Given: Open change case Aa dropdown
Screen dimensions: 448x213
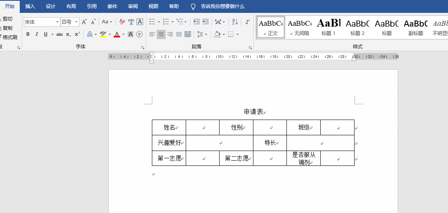Looking at the screenshot, I should pyautogui.click(x=107, y=22).
